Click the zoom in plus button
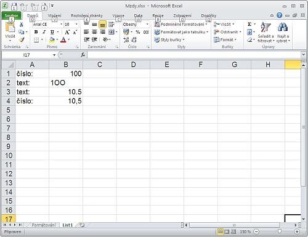The height and width of the screenshot is (237, 308). point(297,232)
